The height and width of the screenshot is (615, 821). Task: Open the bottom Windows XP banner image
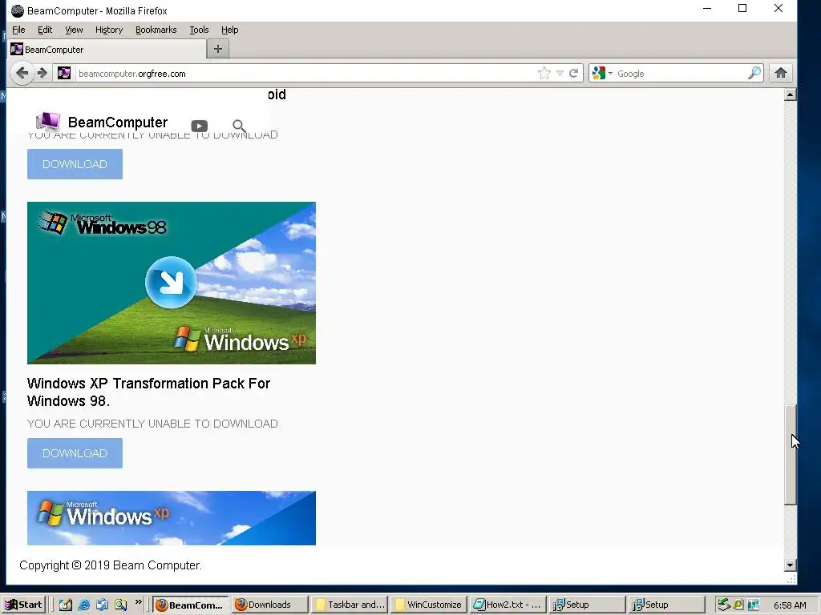point(172,518)
